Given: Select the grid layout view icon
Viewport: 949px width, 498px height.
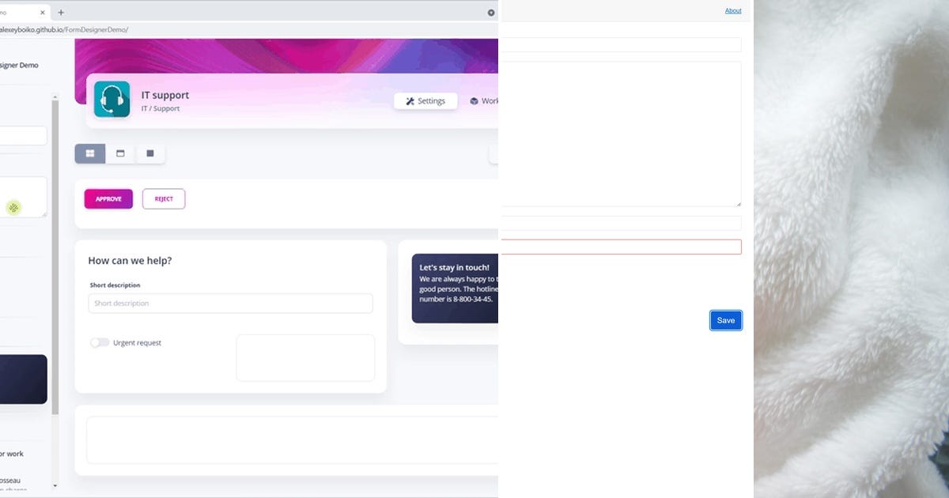Looking at the screenshot, I should pyautogui.click(x=89, y=153).
